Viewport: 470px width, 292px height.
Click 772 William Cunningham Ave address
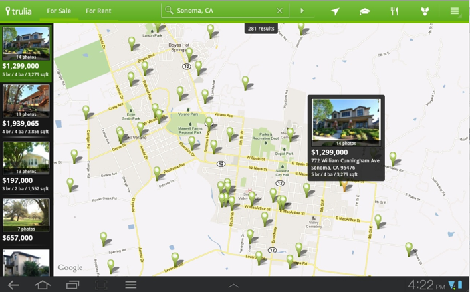coord(345,161)
